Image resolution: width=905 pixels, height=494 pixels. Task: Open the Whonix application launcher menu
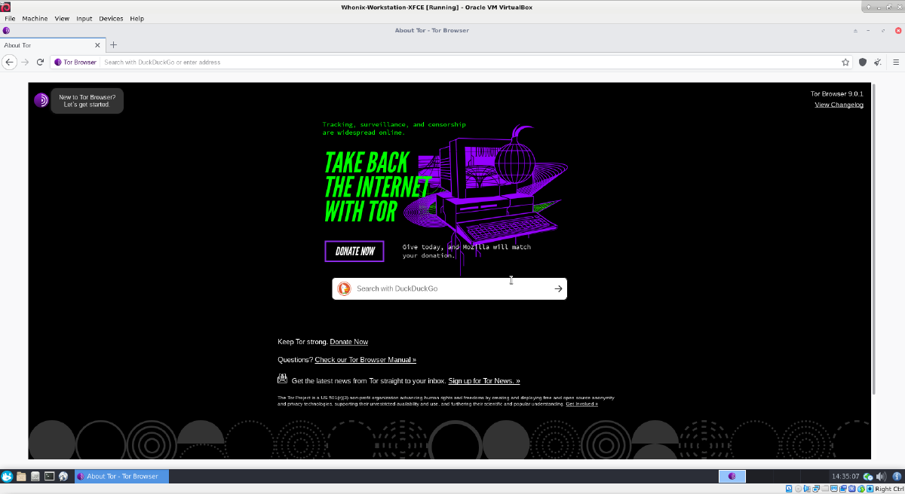(8, 476)
